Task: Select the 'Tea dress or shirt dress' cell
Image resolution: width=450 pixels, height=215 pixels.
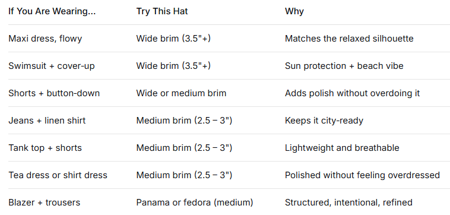Action: (x=58, y=175)
